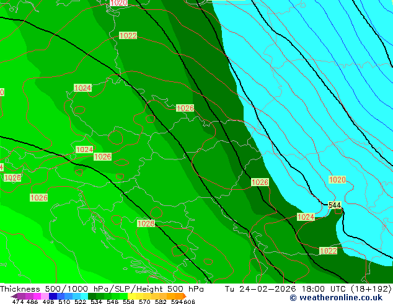Click the map title 'Thickness 500/1000 hPa/SLP/Height 500 hPa'

[x=102, y=289]
